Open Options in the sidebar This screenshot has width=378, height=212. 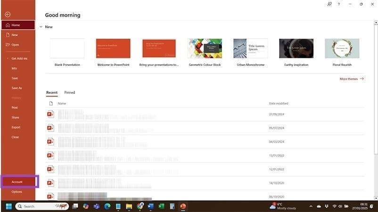point(18,192)
